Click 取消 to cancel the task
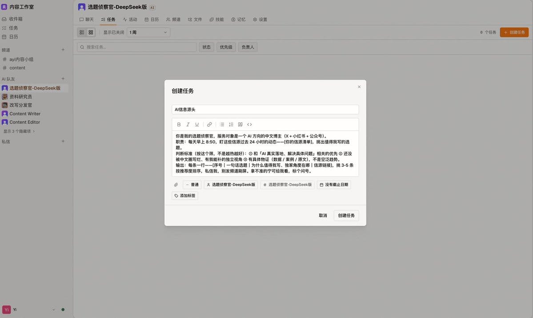Image resolution: width=533 pixels, height=318 pixels. [x=323, y=216]
